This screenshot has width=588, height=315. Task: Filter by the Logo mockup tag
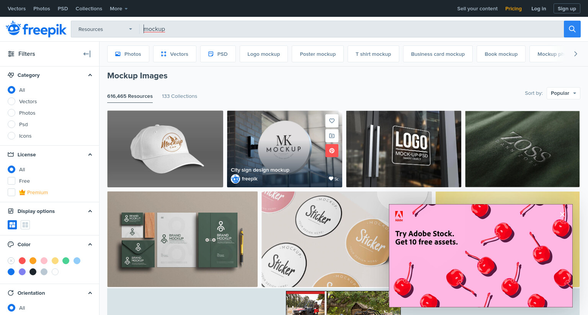pyautogui.click(x=264, y=54)
